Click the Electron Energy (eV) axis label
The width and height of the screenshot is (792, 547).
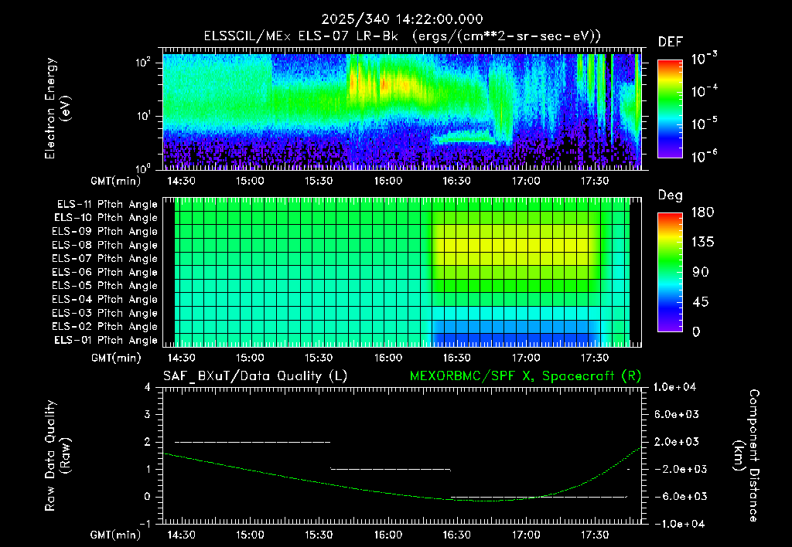(x=57, y=108)
